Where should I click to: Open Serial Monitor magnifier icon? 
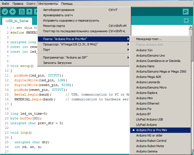click(x=186, y=11)
